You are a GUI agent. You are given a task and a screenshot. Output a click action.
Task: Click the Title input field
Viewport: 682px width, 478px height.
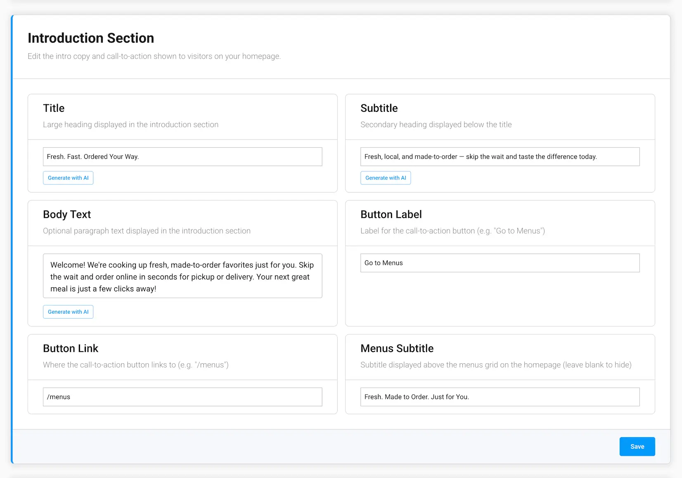click(x=182, y=157)
